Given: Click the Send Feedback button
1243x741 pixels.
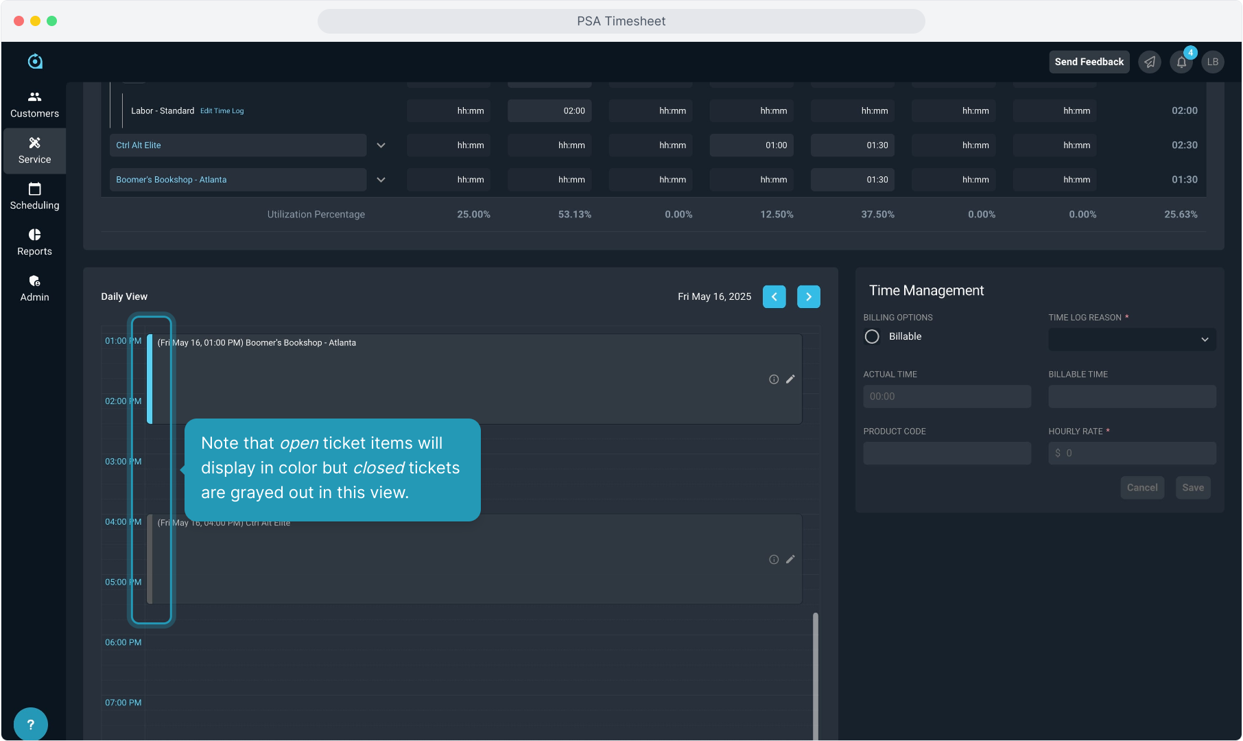Looking at the screenshot, I should (x=1089, y=62).
